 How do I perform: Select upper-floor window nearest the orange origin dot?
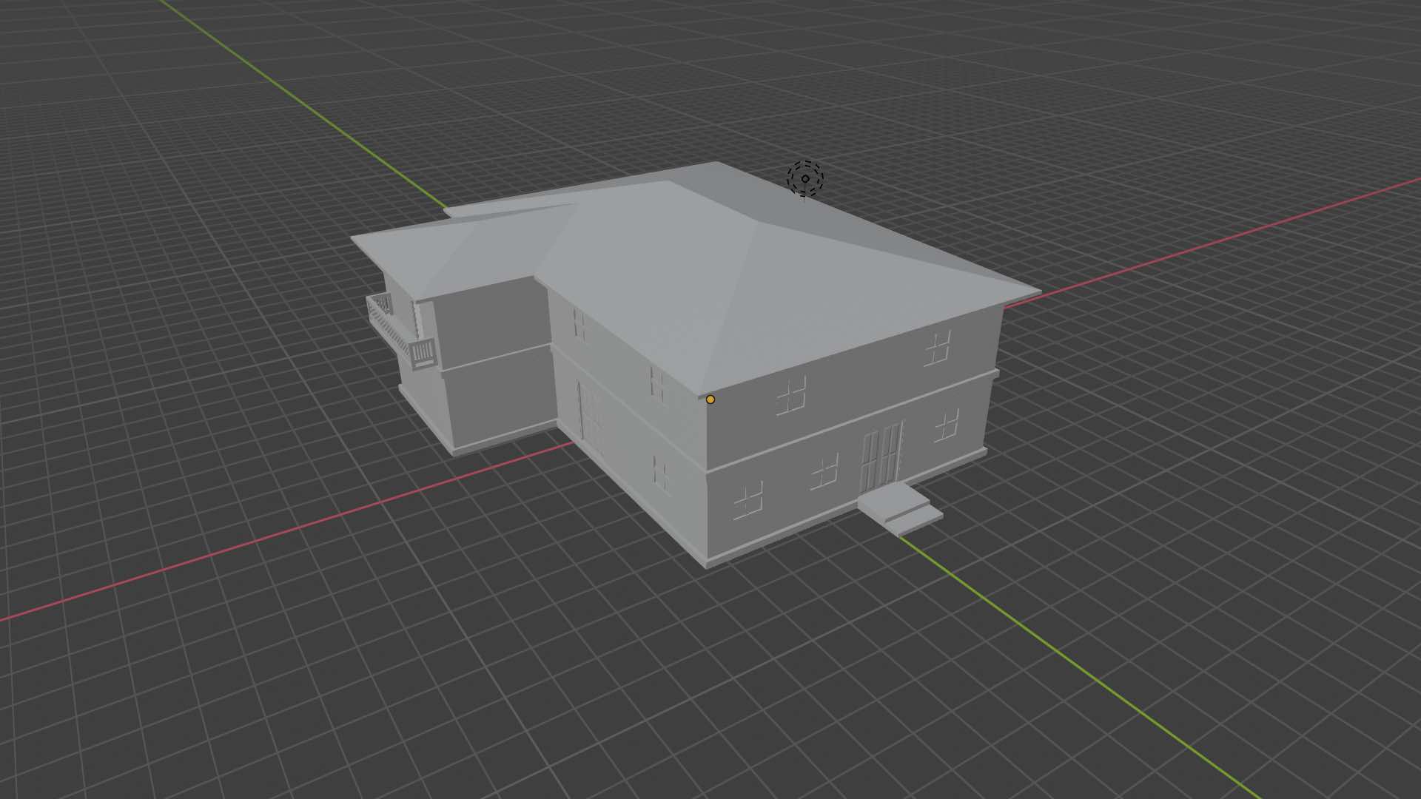(791, 395)
